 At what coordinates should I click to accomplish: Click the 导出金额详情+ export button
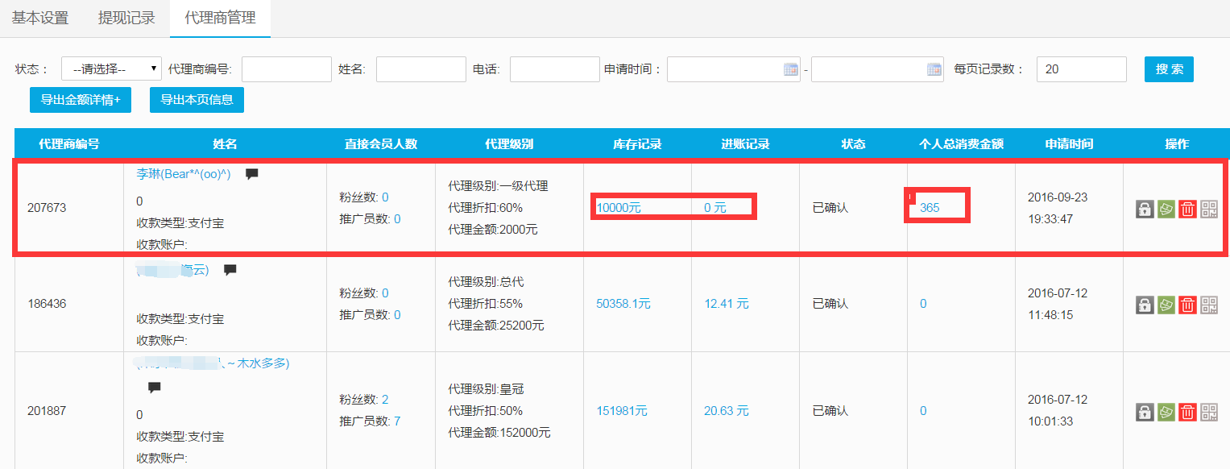[x=81, y=100]
